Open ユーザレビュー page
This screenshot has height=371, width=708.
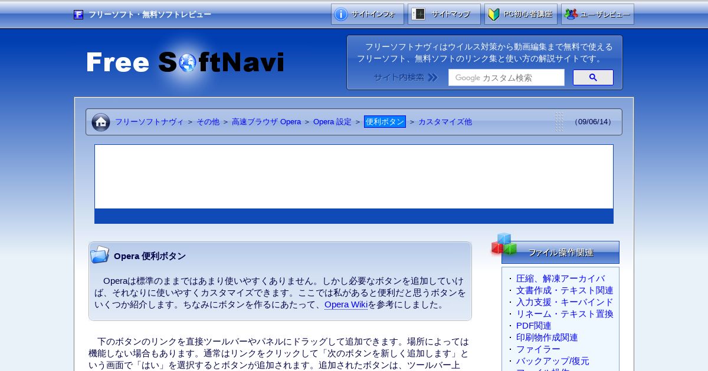point(598,14)
